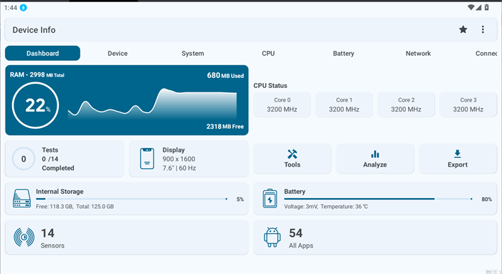Click the 'Device Info' app title
This screenshot has width=502, height=274.
34,30
